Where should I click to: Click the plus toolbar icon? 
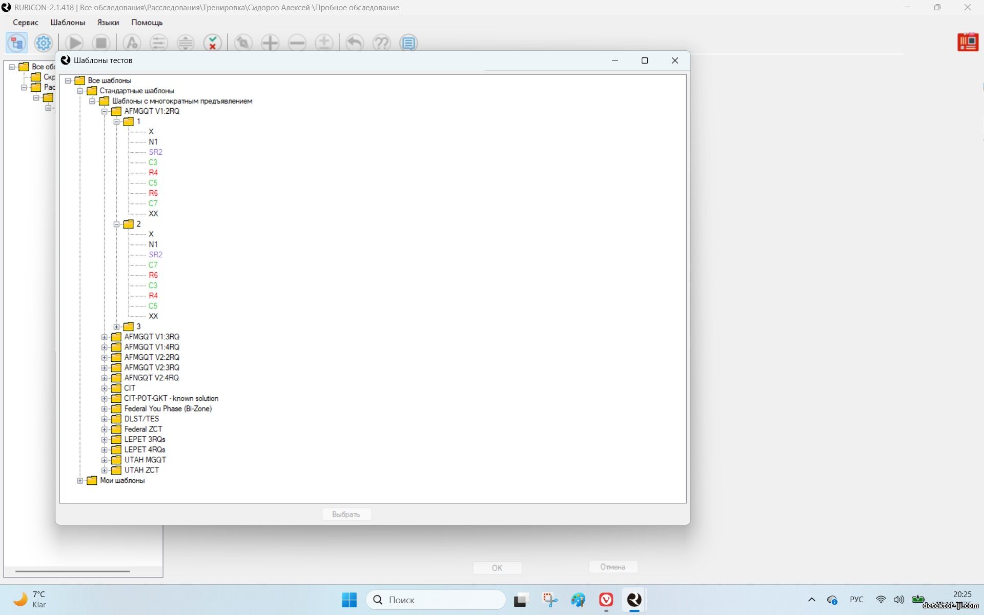coord(270,43)
